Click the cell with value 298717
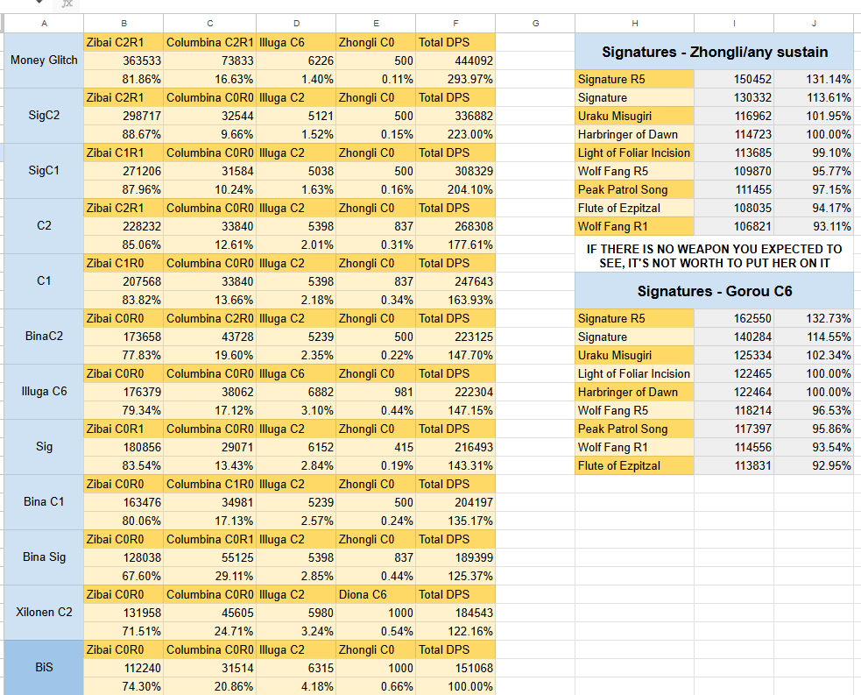Viewport: 861px width, 695px height. [x=124, y=116]
